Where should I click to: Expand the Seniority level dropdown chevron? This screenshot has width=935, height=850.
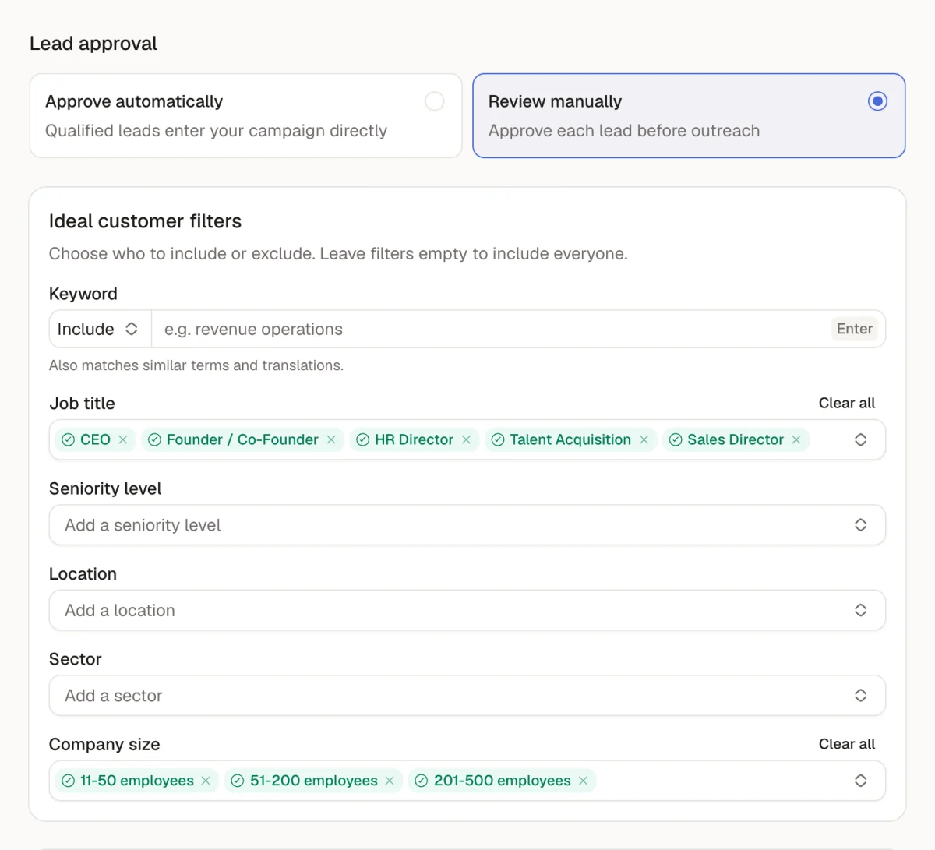click(861, 525)
